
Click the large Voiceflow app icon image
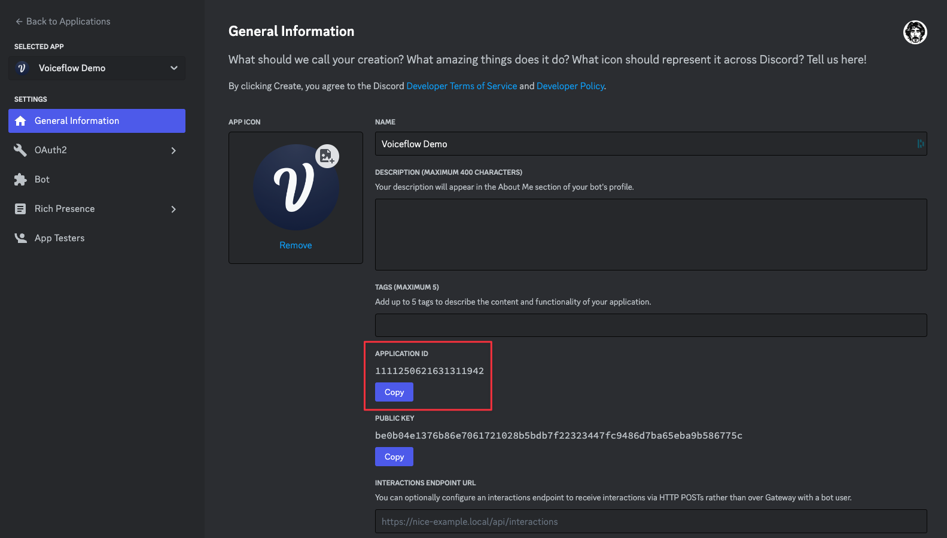296,187
